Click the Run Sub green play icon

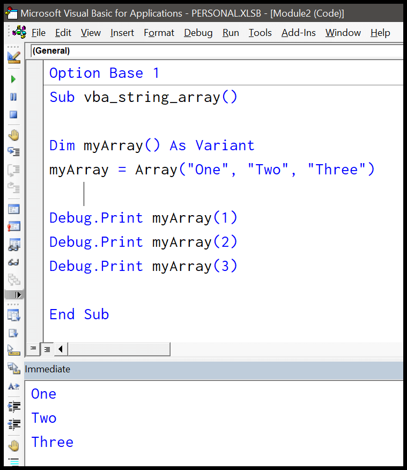(13, 79)
